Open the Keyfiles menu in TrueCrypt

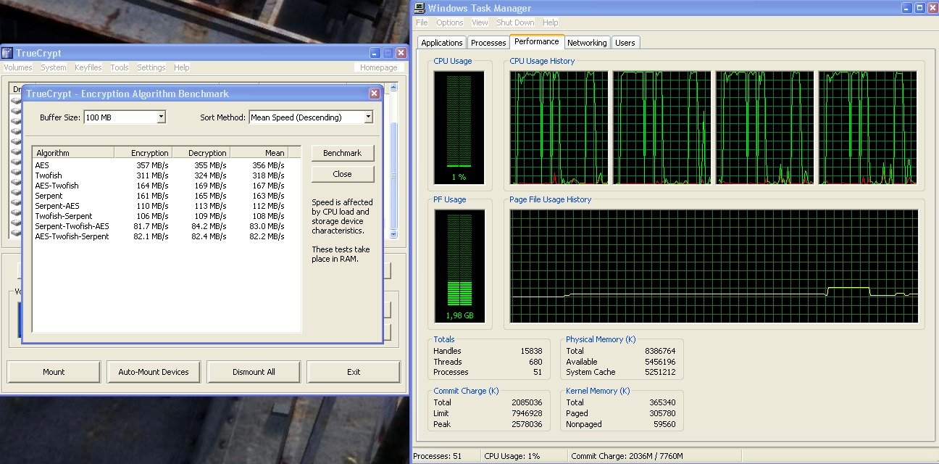click(x=88, y=67)
